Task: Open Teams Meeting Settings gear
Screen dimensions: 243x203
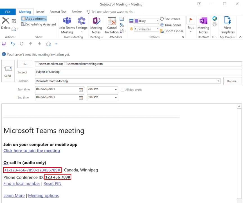Action: point(82,21)
